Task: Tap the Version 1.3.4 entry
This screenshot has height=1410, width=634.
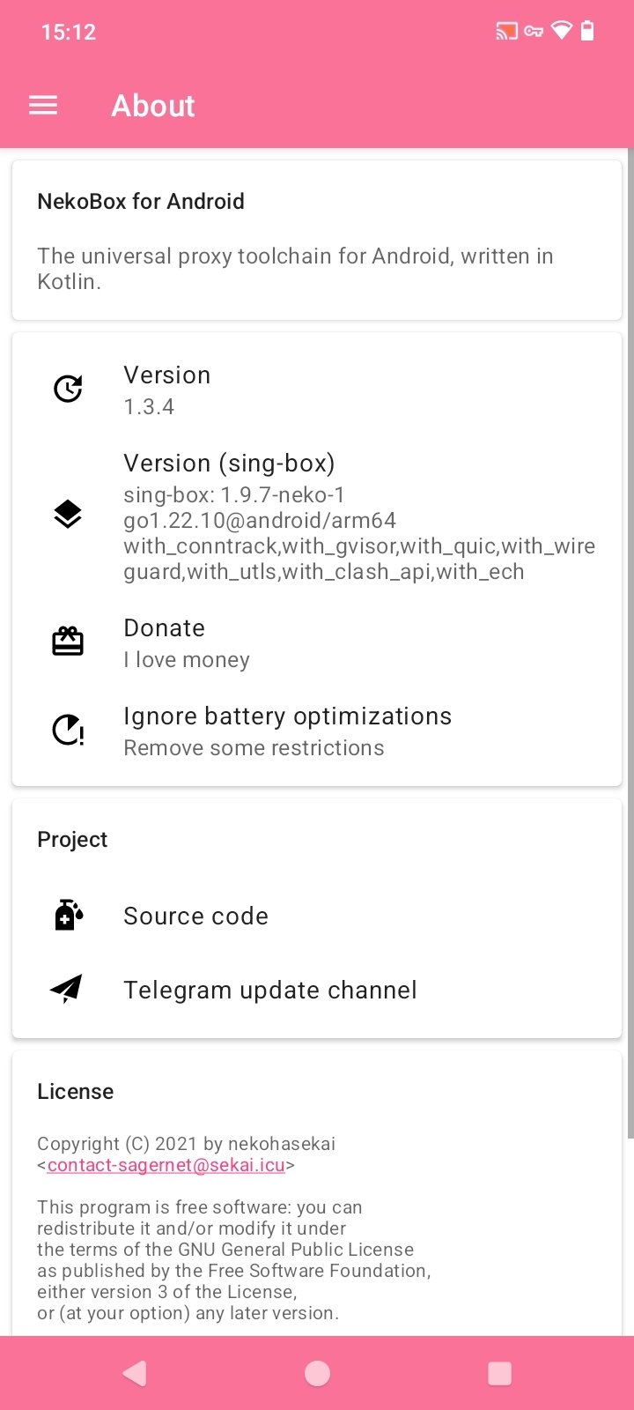Action: [x=167, y=390]
